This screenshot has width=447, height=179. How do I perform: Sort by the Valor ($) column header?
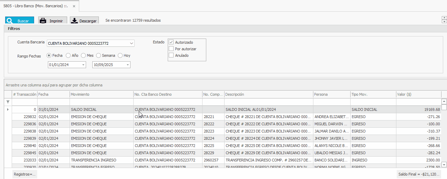coord(418,94)
